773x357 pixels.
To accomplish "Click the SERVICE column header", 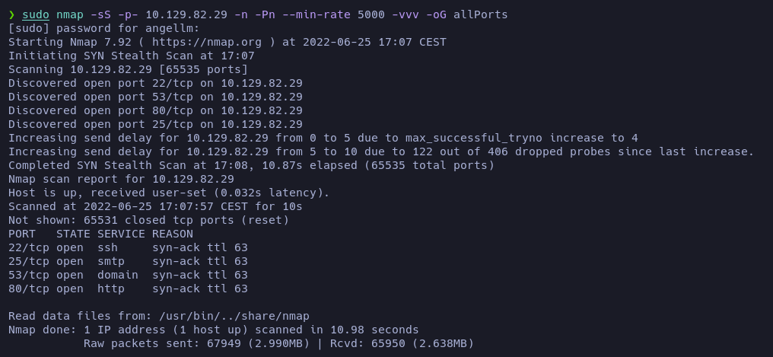I will (121, 234).
